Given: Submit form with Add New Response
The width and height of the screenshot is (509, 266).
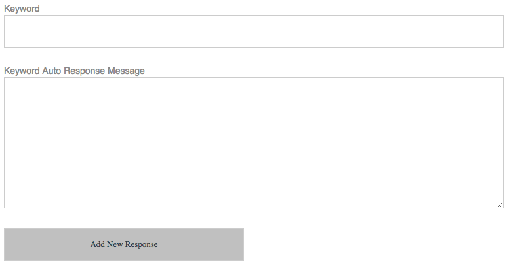Looking at the screenshot, I should click(124, 244).
